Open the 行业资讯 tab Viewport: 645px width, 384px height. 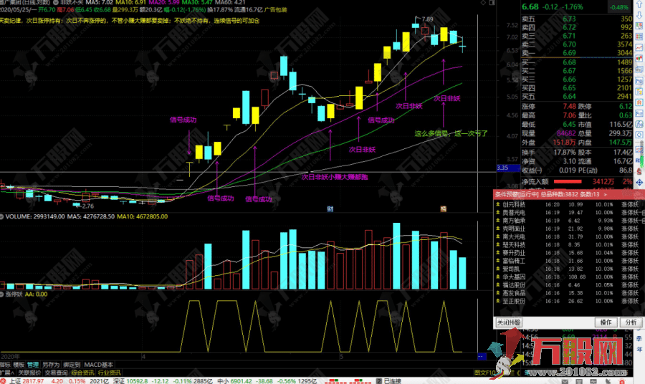109,373
